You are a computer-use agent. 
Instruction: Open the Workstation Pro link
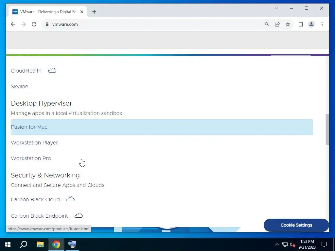pyautogui.click(x=31, y=159)
